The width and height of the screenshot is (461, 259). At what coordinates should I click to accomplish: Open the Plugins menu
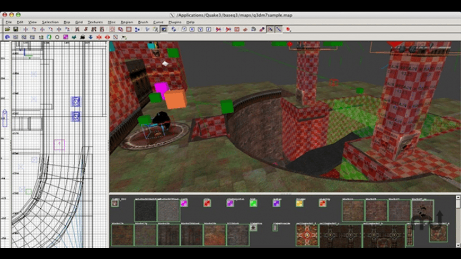pos(175,22)
